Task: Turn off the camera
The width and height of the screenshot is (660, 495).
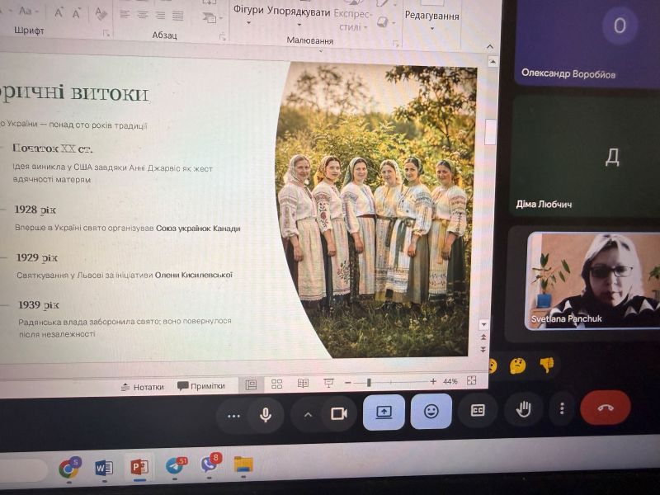Action: click(339, 414)
